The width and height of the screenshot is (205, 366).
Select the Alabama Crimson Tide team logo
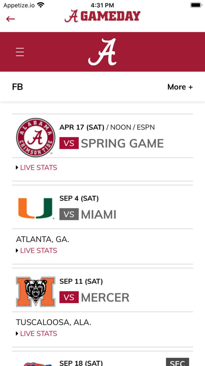(x=35, y=137)
